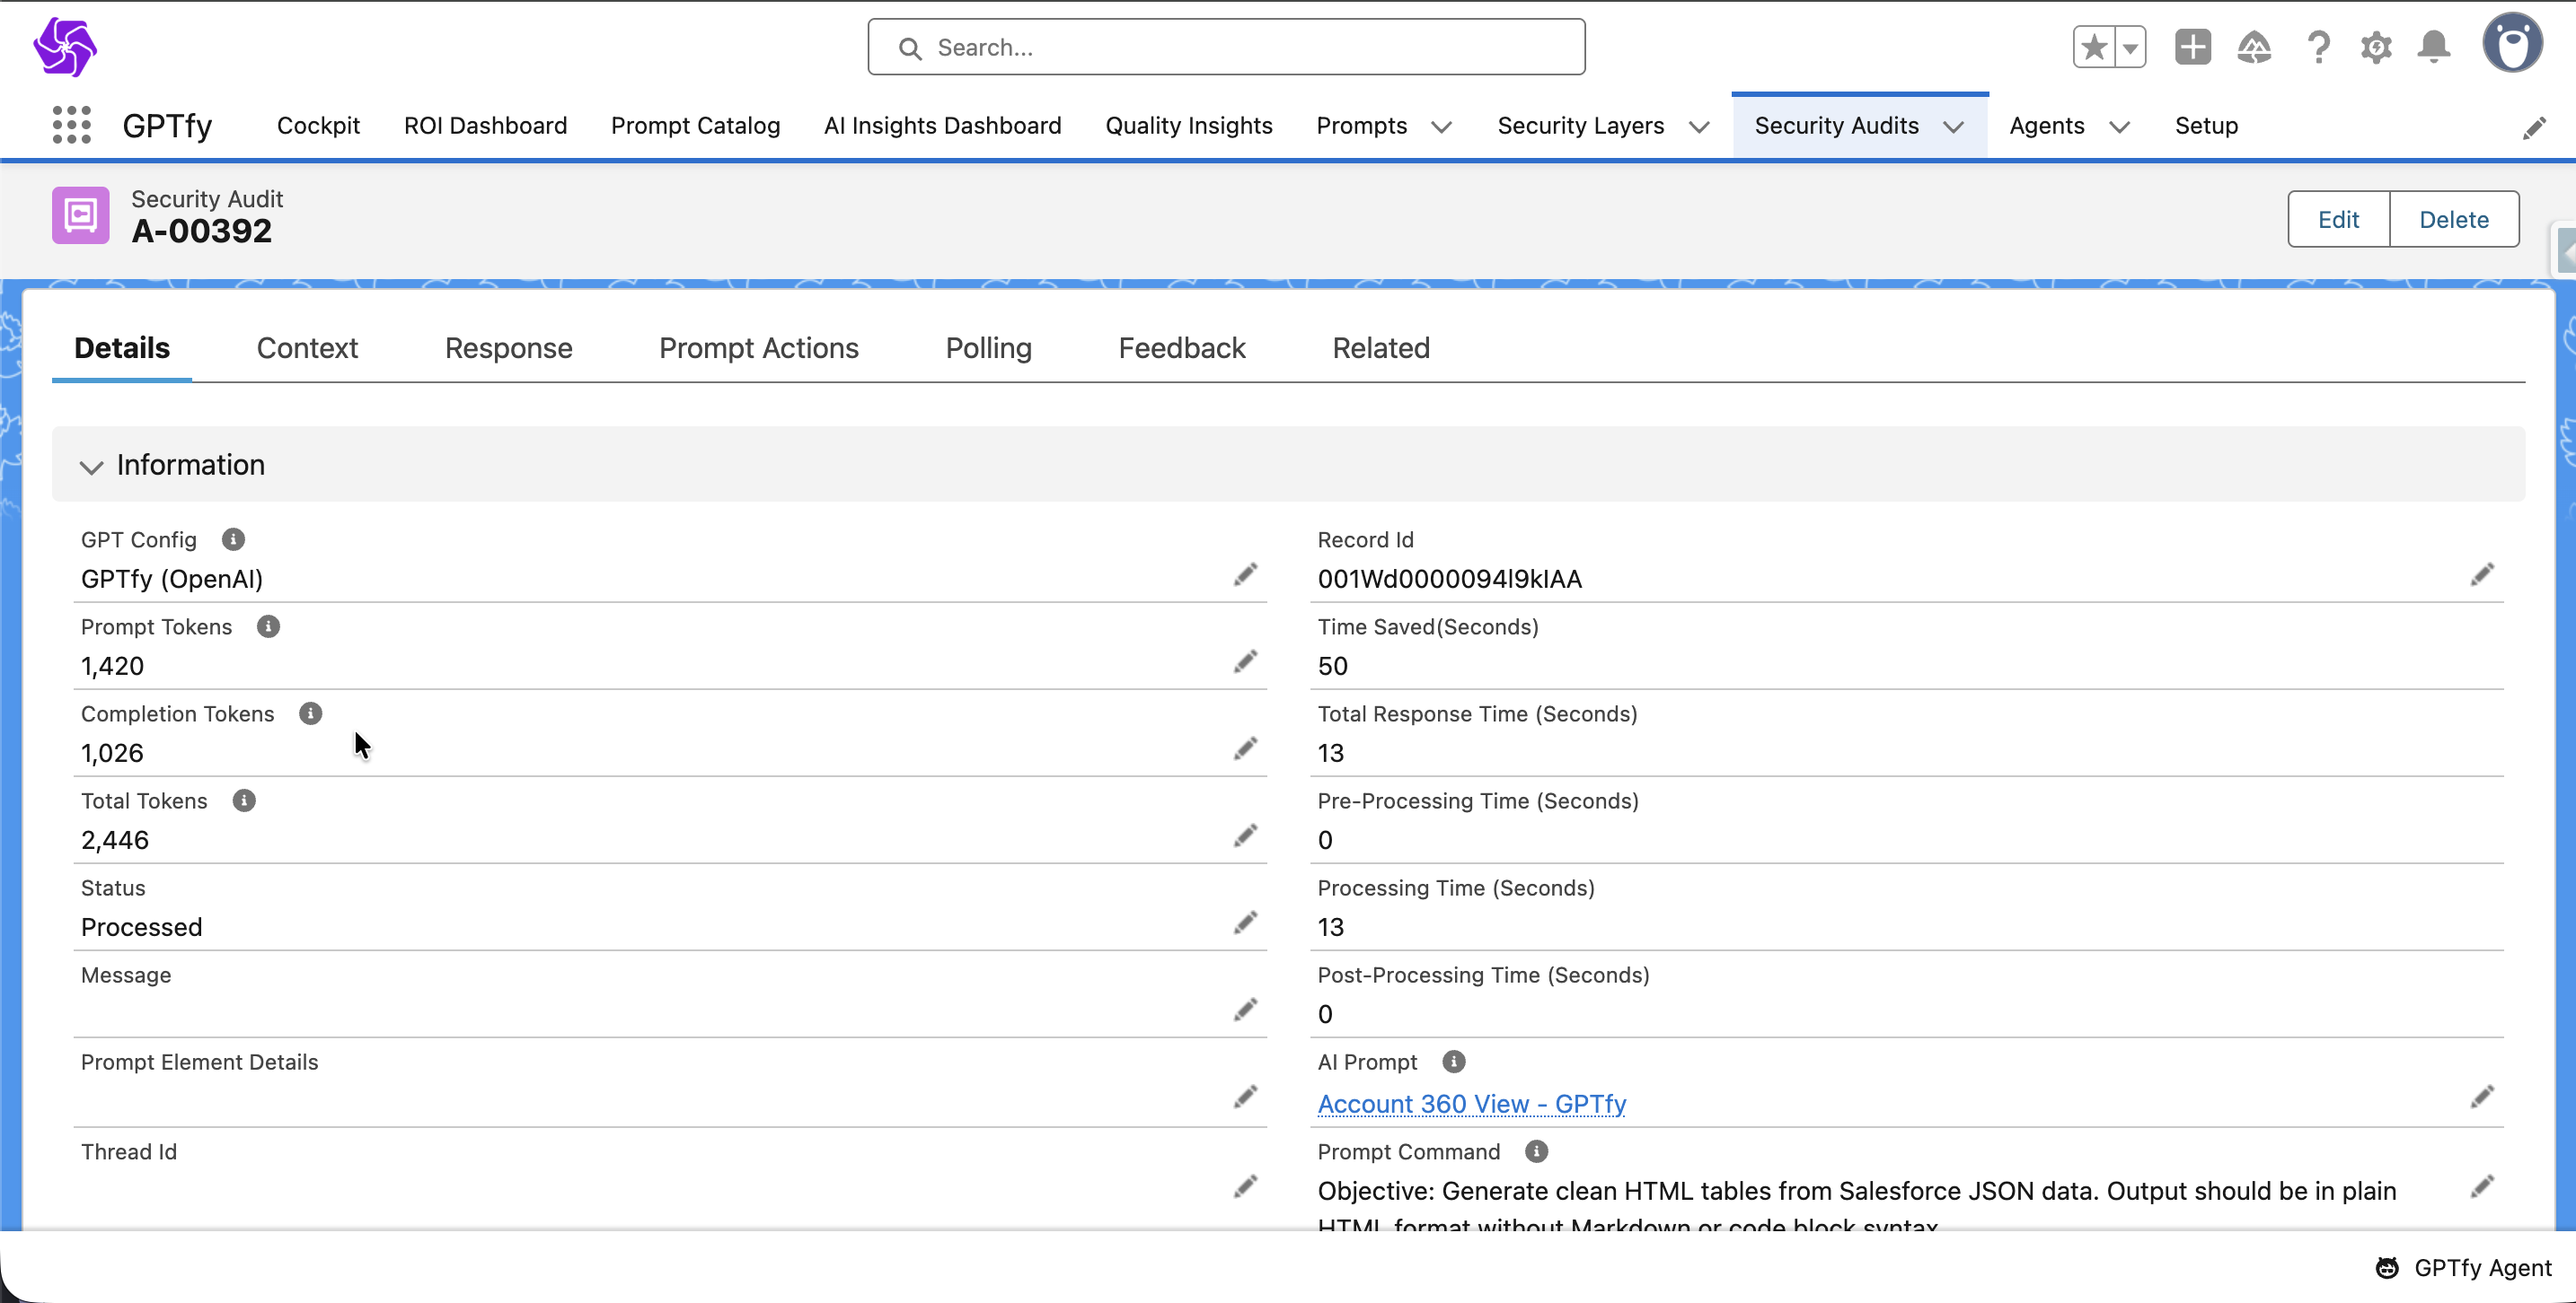Screen dimensions: 2576x1303
Task: Click the user avatar profile icon
Action: tap(2511, 45)
